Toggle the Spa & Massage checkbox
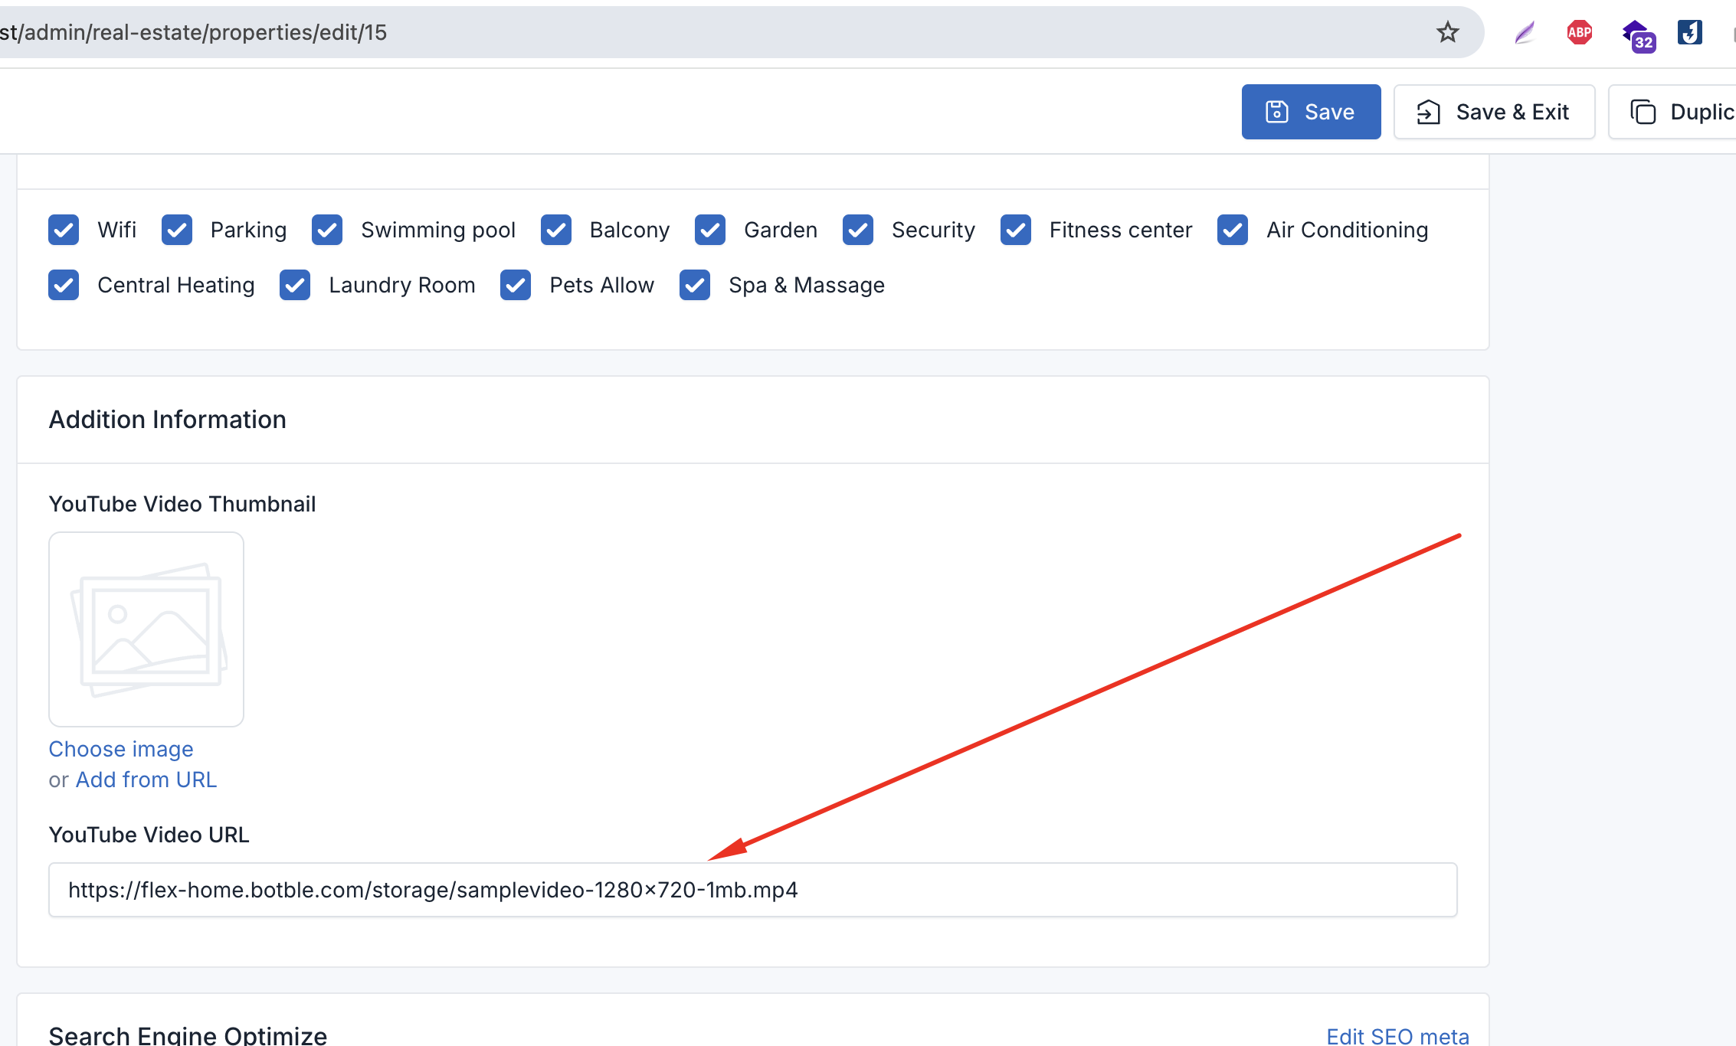Viewport: 1736px width, 1046px height. point(695,285)
